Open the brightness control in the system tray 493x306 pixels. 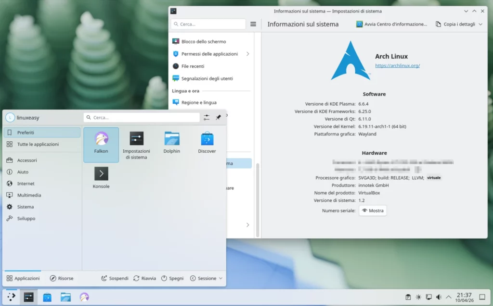(x=418, y=297)
